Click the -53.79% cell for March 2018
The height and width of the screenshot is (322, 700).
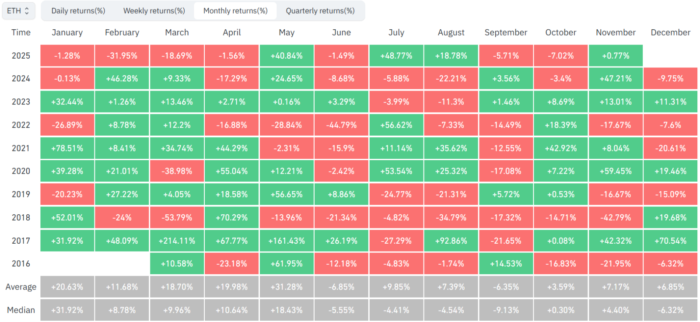pos(177,217)
